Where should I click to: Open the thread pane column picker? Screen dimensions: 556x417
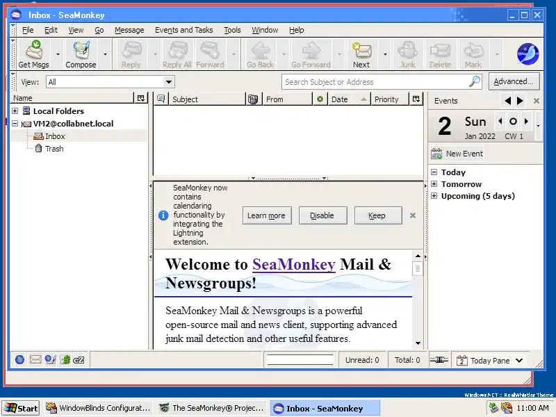click(416, 99)
